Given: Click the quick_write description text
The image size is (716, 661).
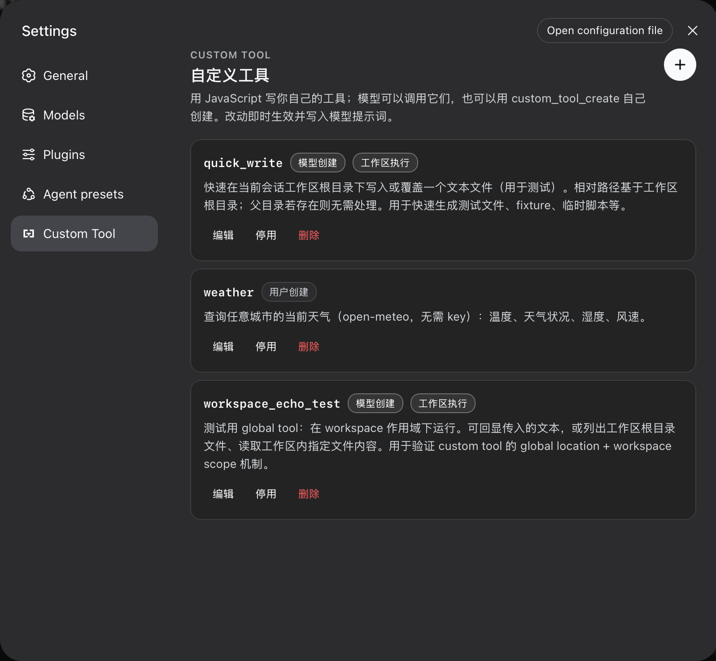Looking at the screenshot, I should (441, 196).
